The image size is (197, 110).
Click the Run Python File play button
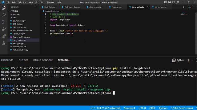pyautogui.click(x=184, y=7)
